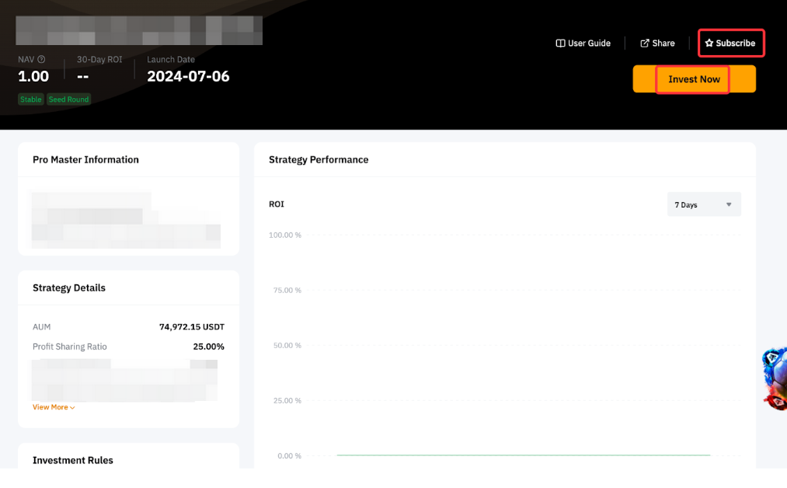The height and width of the screenshot is (488, 787).
Task: Click the Seed Round tag badge
Action: tap(68, 99)
